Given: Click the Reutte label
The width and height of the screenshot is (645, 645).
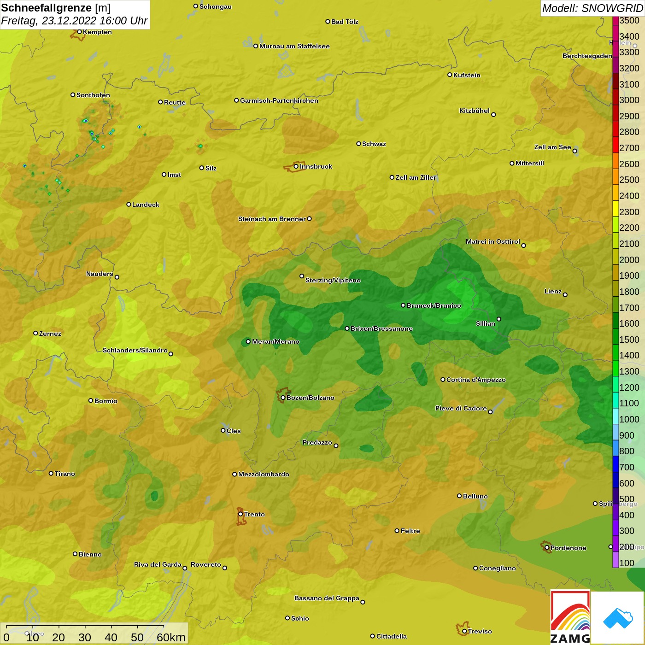Looking at the screenshot, I should click(x=175, y=102).
